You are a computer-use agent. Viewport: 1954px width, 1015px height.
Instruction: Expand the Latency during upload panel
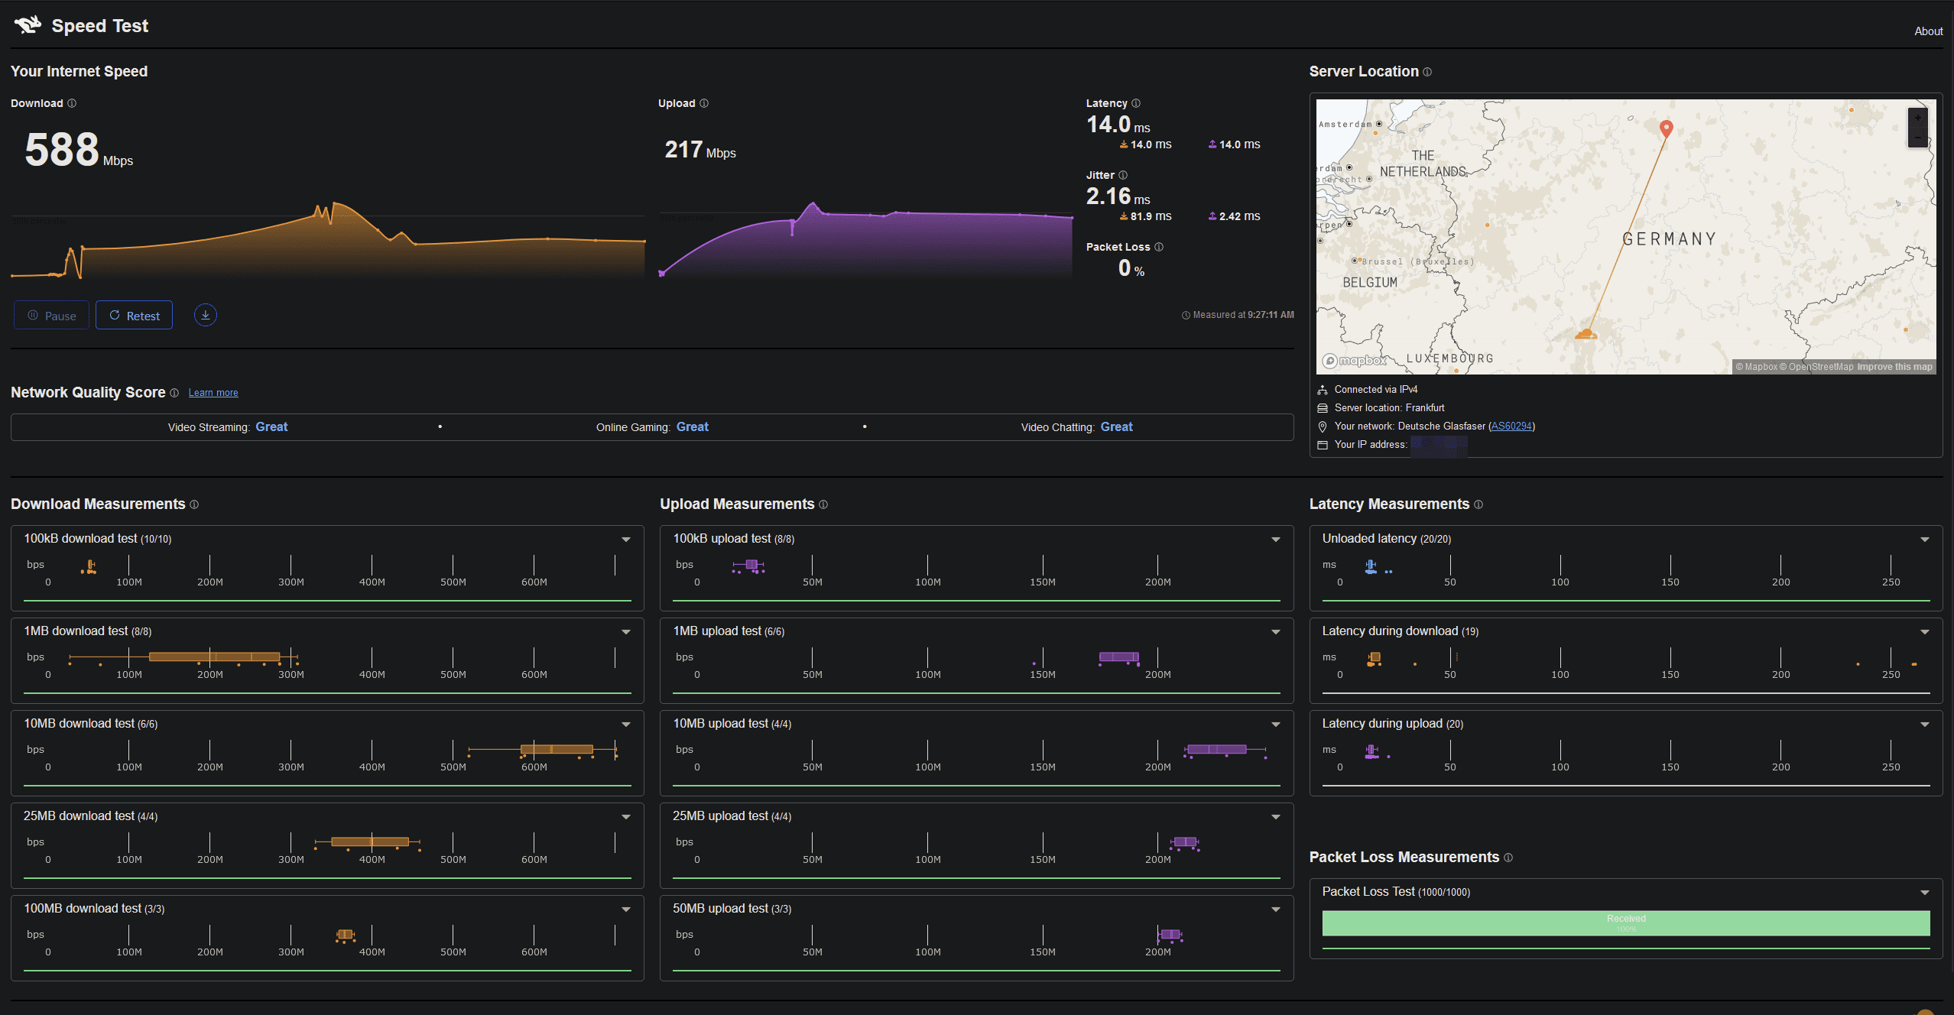(1925, 725)
